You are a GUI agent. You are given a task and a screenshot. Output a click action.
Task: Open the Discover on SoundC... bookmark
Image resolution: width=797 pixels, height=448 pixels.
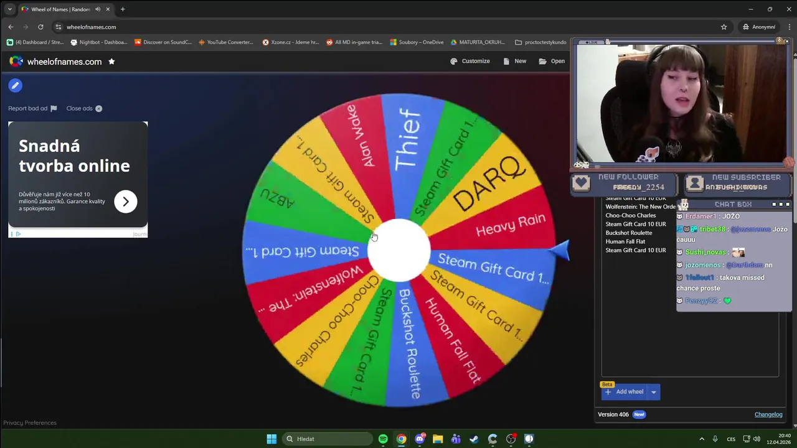pos(163,42)
